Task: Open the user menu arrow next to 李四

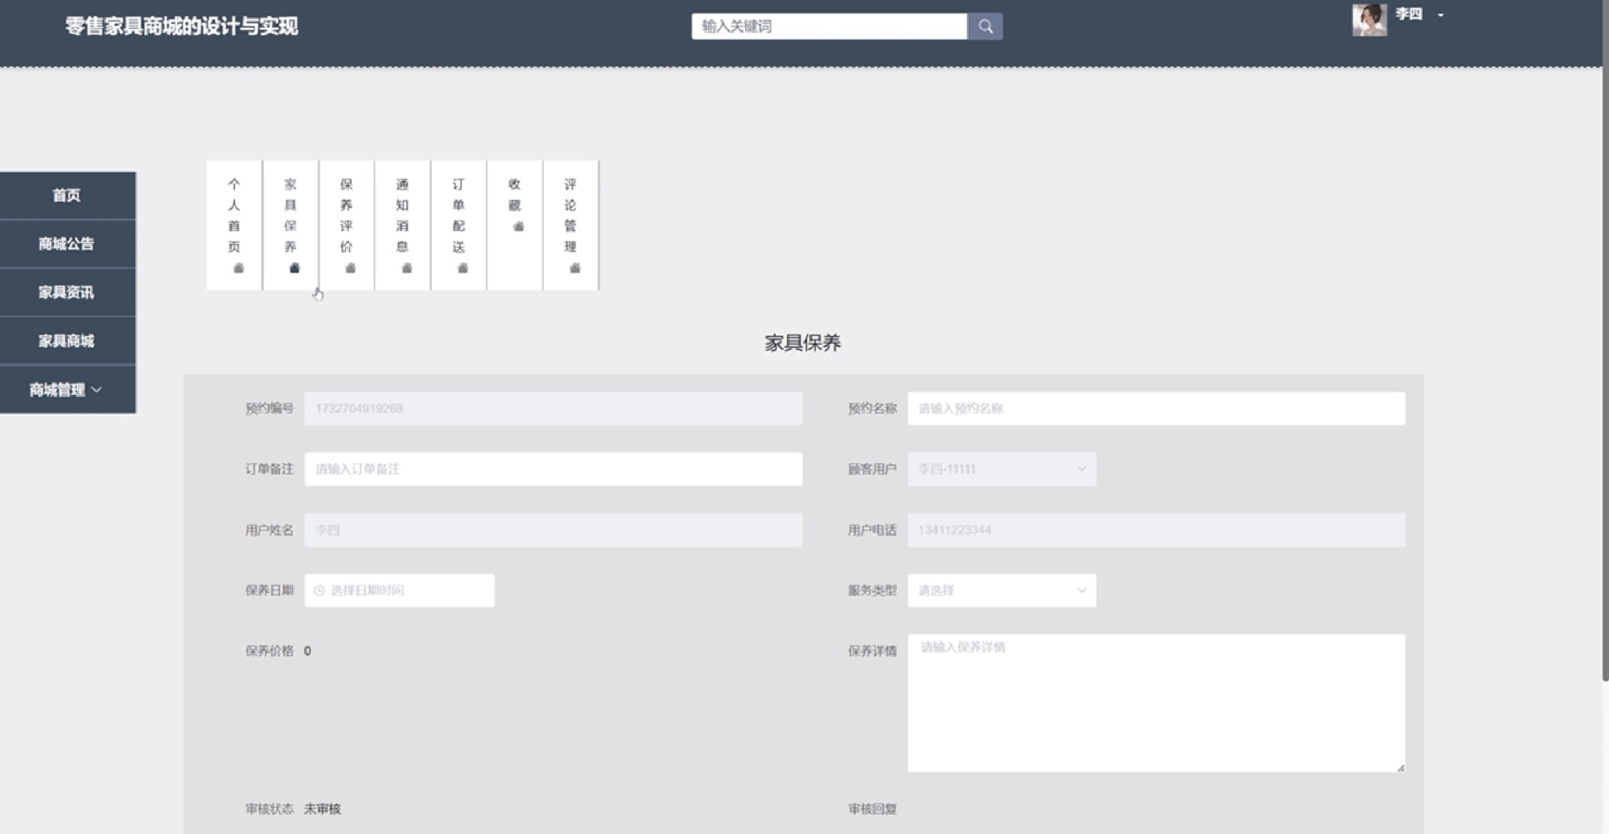Action: [x=1440, y=15]
